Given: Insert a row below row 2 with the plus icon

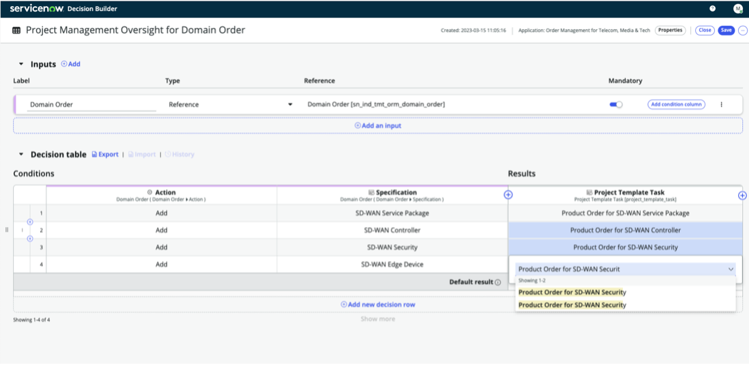Looking at the screenshot, I should click(x=29, y=239).
